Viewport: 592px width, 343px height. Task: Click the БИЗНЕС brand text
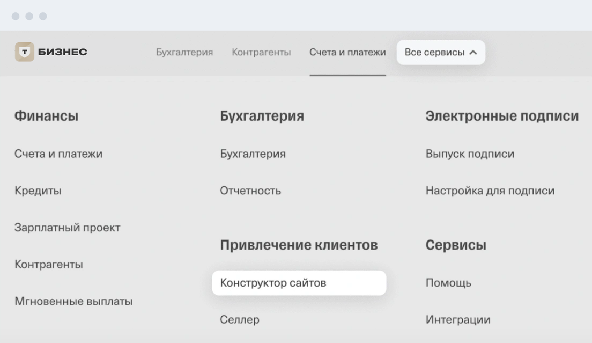63,52
